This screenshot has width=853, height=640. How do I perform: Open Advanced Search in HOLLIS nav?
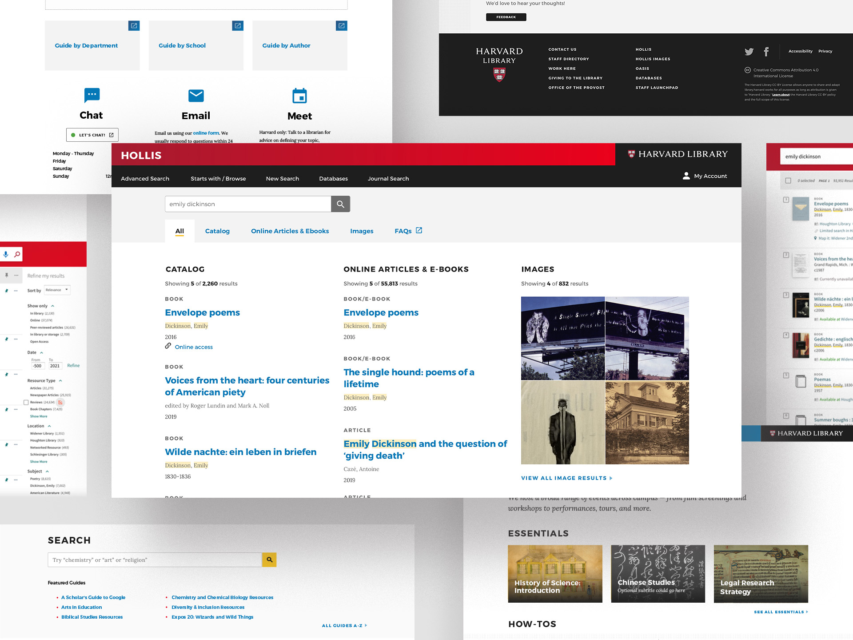[145, 179]
